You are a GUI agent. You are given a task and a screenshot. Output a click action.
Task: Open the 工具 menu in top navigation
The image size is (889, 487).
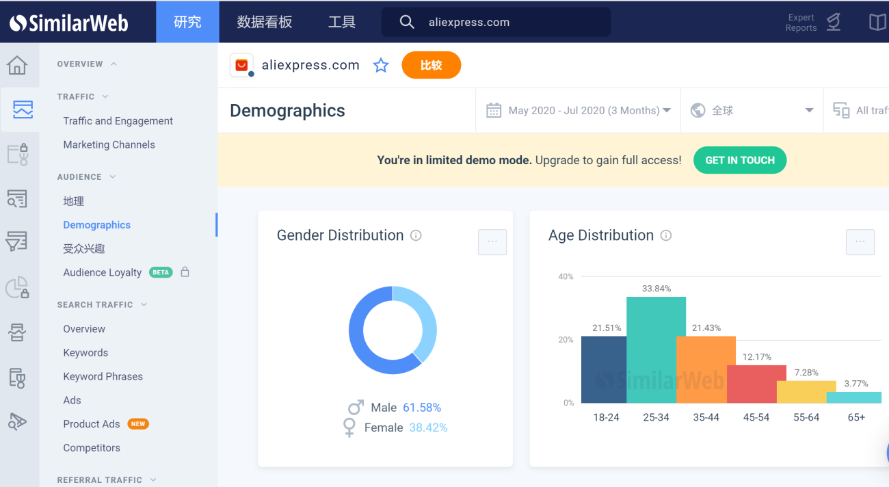[342, 21]
